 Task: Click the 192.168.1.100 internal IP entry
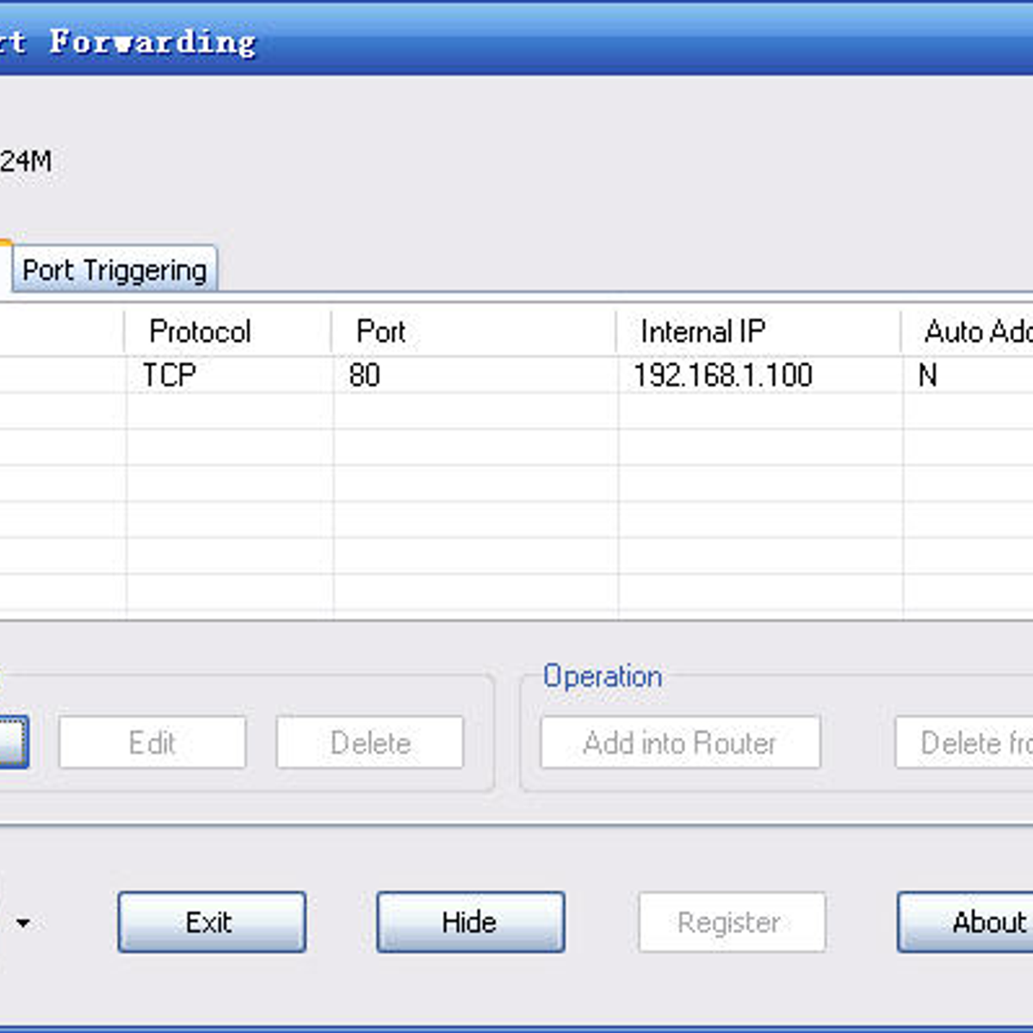click(723, 375)
